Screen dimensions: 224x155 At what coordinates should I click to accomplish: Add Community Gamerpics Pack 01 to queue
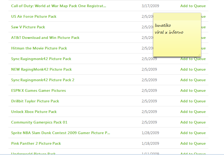pyautogui.click(x=193, y=122)
